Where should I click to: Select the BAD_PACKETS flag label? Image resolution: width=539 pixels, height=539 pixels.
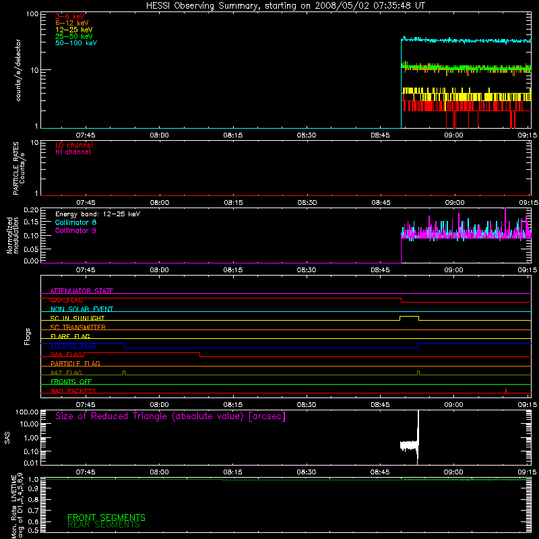[73, 391]
